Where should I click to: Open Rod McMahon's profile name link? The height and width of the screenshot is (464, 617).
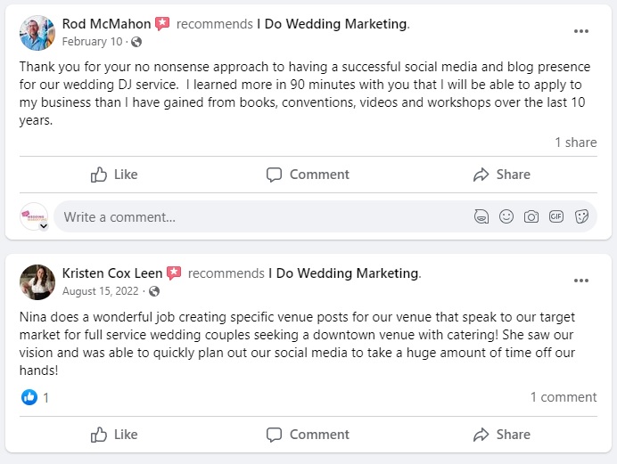tap(106, 24)
